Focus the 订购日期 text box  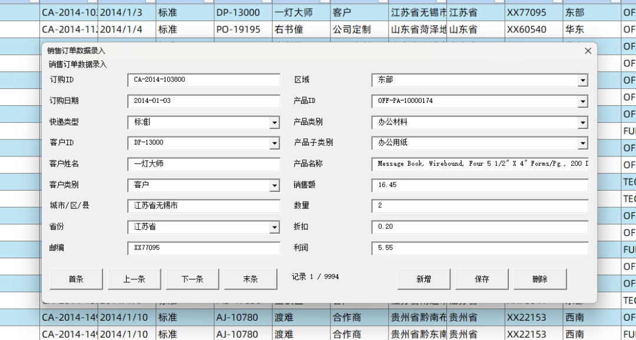pos(204,101)
